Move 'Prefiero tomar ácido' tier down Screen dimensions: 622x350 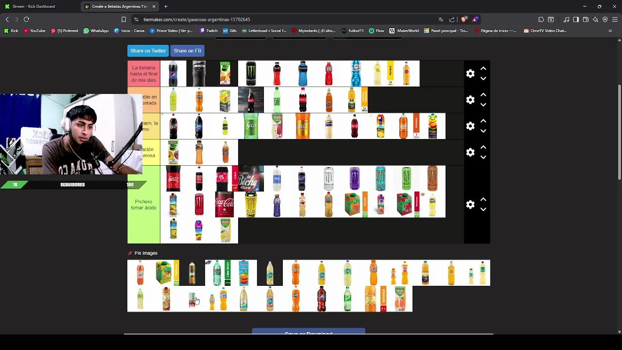(483, 210)
